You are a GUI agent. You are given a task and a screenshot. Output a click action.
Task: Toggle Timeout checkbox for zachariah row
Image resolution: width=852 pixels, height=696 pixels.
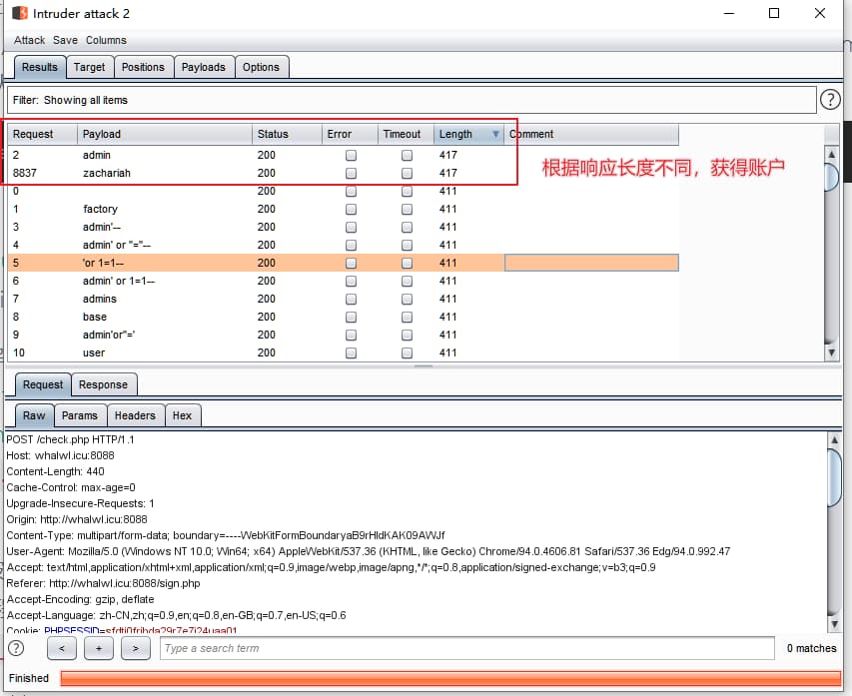pyautogui.click(x=407, y=174)
